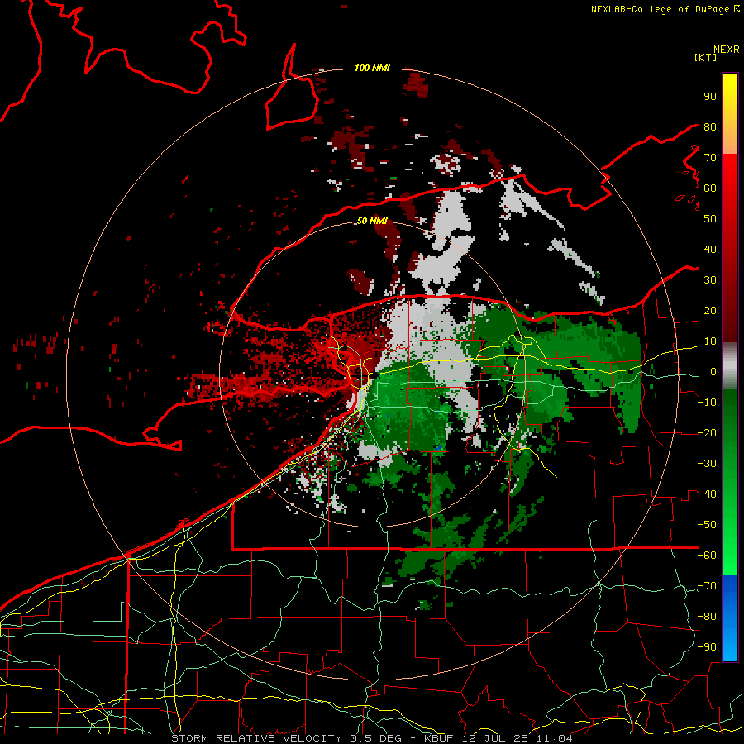Viewport: 744px width, 744px height.
Task: Click the -60 value on the velocity scale
Action: (707, 556)
